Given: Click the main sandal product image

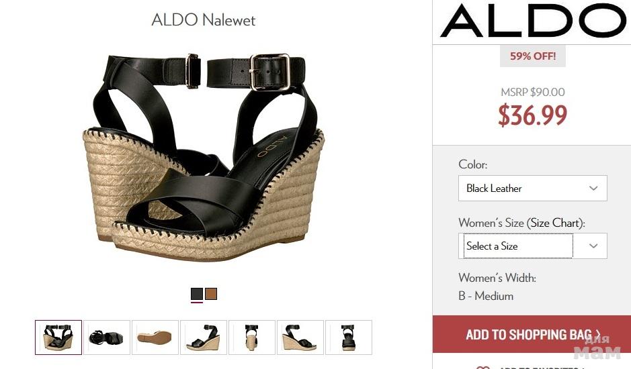Looking at the screenshot, I should coord(203,157).
